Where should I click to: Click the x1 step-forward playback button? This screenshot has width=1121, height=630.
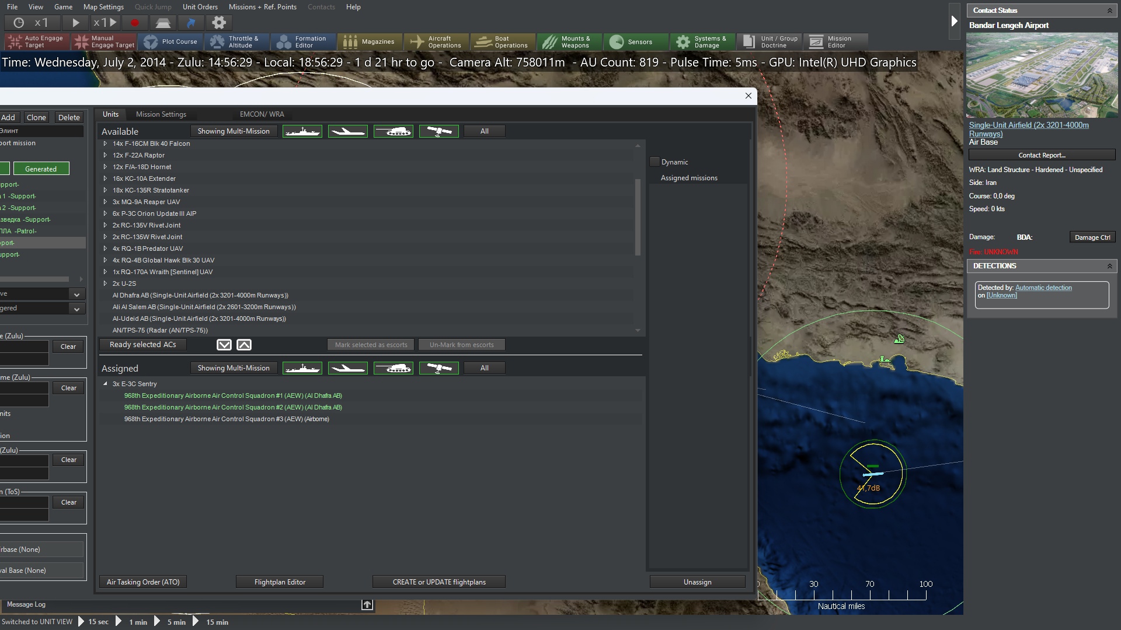coord(105,23)
